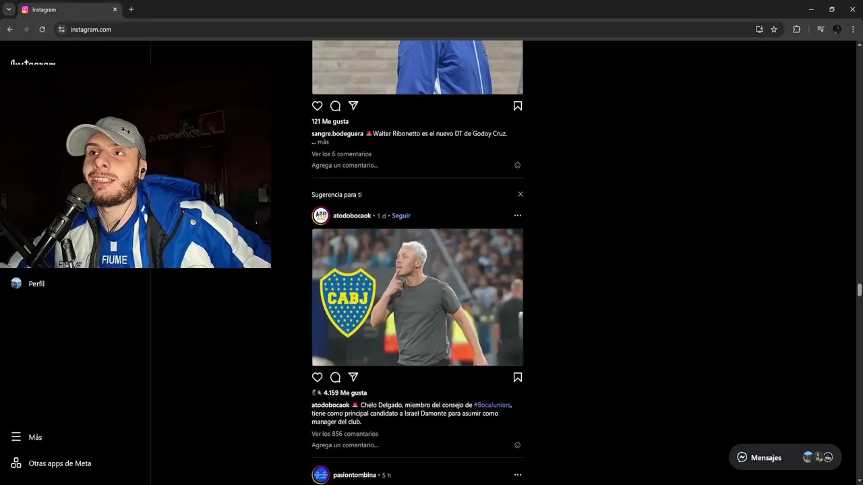Open the atodobocaok profile avatar

(x=321, y=216)
